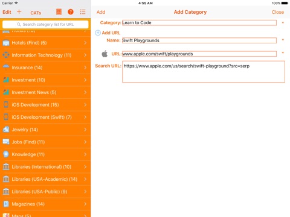Tap the Add button in Add Category
Viewport: 290px width, 217px height.
point(101,12)
